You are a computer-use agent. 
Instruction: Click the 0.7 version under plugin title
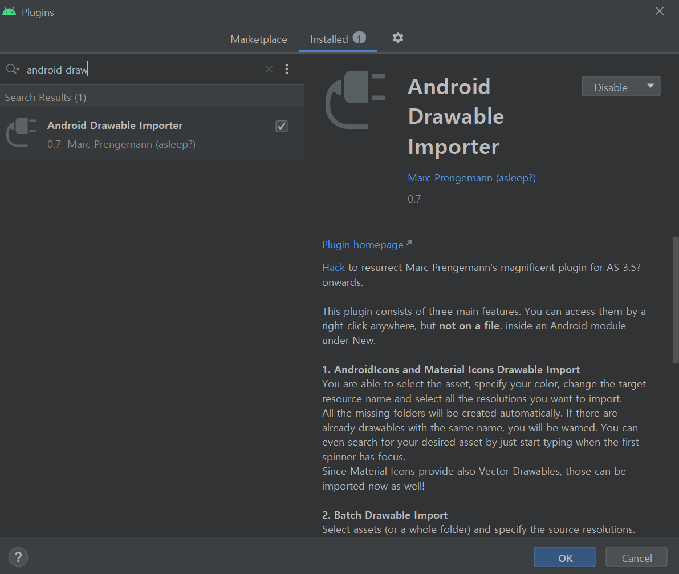pyautogui.click(x=414, y=199)
